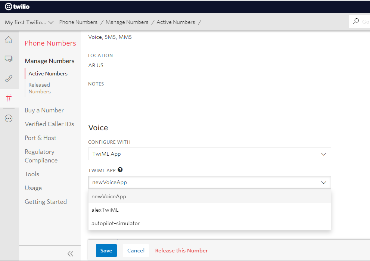Open Usage in sidebar
Screen dimensions: 370x261
[33, 188]
